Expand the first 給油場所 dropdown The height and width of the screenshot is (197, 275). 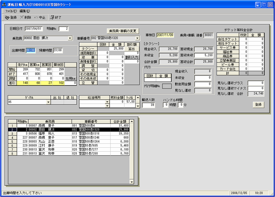pos(107,102)
